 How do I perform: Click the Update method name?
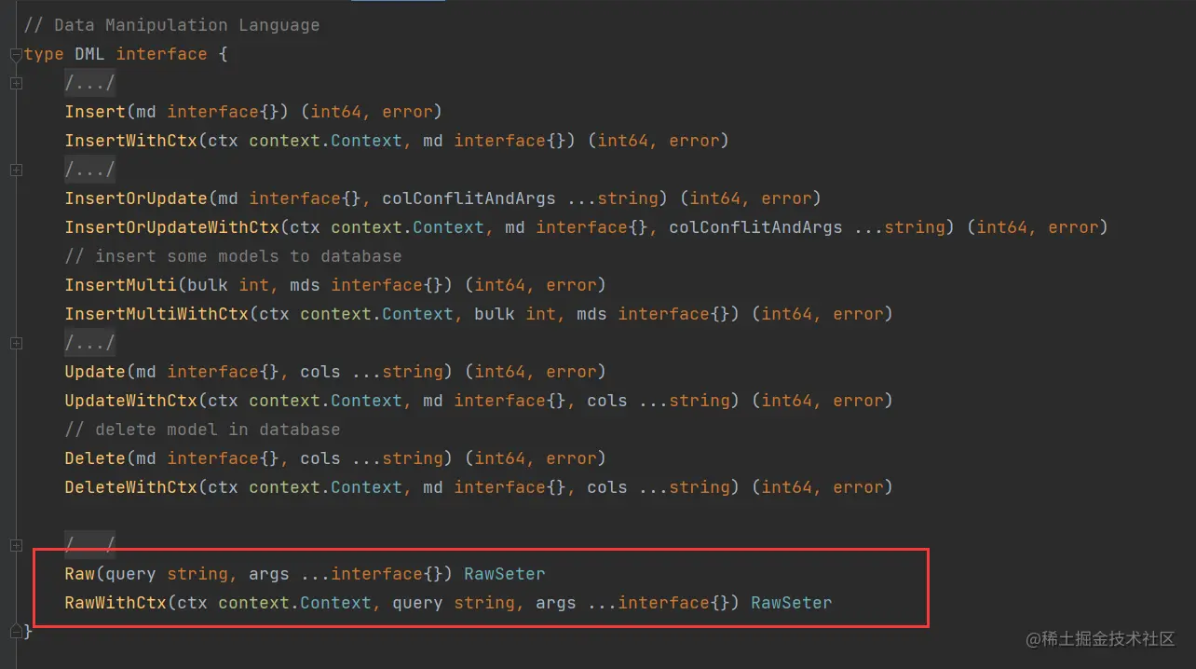[x=95, y=372]
